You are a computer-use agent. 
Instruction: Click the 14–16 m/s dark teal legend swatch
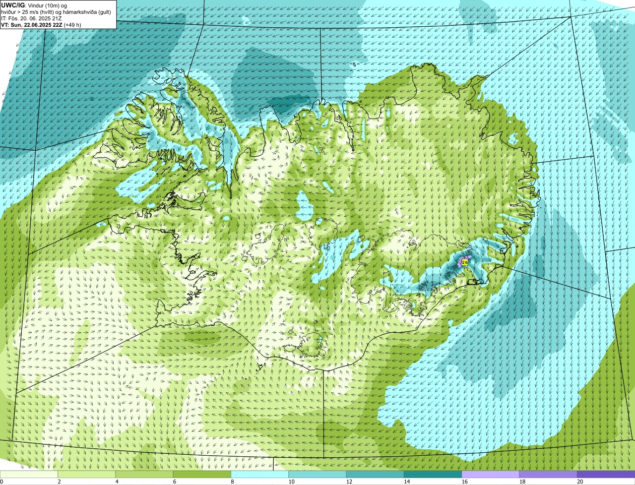pyautogui.click(x=433, y=474)
